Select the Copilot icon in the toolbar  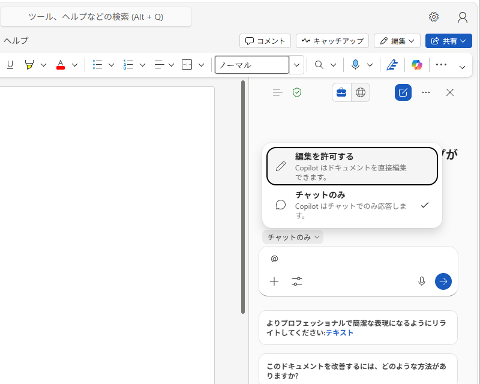click(418, 64)
